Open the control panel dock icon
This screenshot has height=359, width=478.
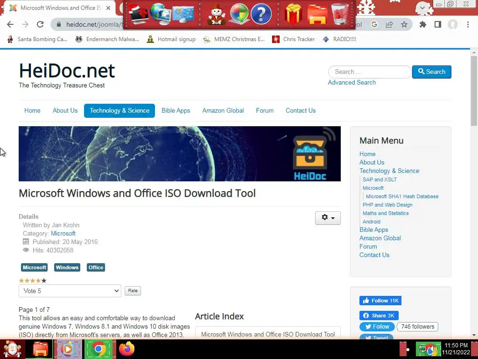click(x=183, y=14)
